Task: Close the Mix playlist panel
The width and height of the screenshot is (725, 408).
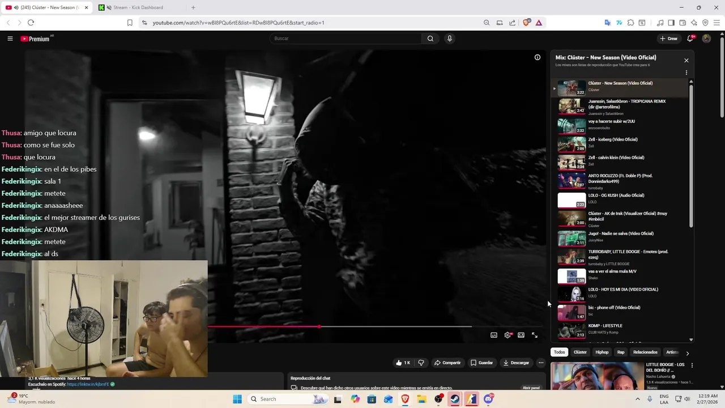Action: click(x=686, y=61)
